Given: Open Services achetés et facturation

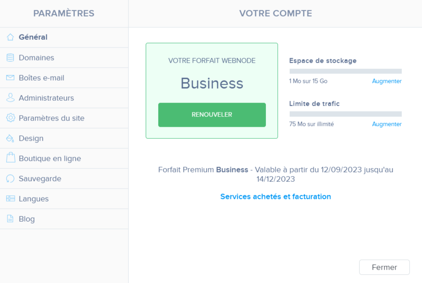Looking at the screenshot, I should tap(275, 197).
